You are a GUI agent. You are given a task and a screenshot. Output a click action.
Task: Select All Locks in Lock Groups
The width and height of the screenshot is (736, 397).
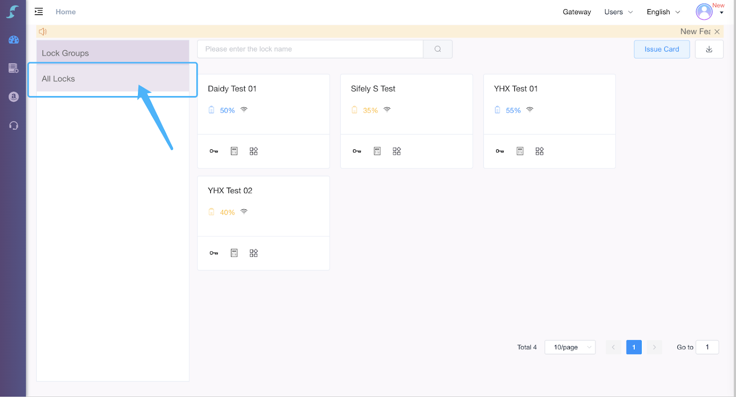[113, 79]
